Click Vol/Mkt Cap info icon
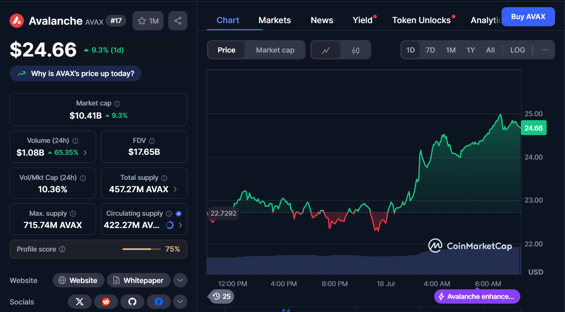The width and height of the screenshot is (565, 312). pos(83,178)
